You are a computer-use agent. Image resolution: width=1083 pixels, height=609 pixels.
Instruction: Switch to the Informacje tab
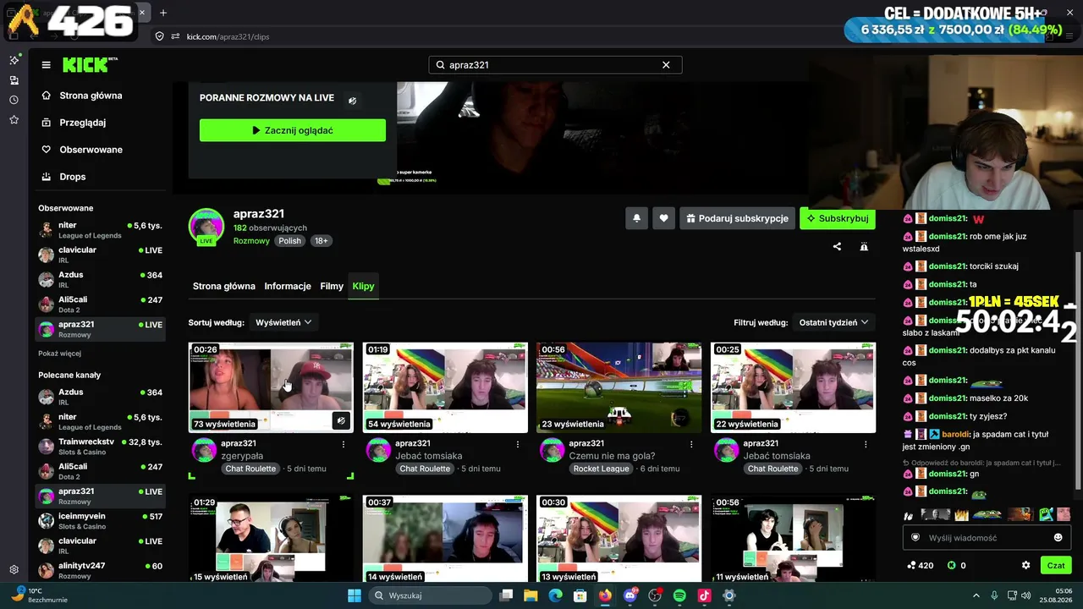point(288,286)
